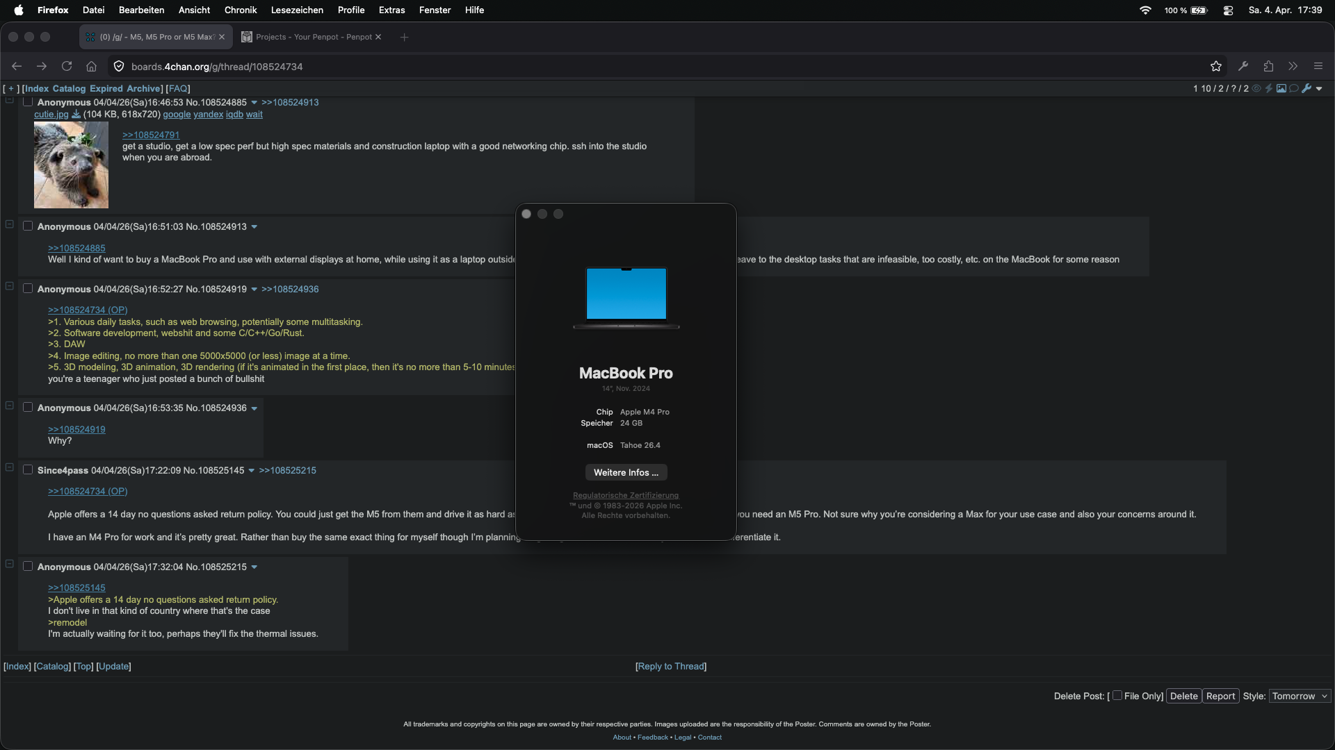Screen dimensions: 1335x750
Task: Open the post menu arrow for No.108524936
Action: click(x=254, y=408)
